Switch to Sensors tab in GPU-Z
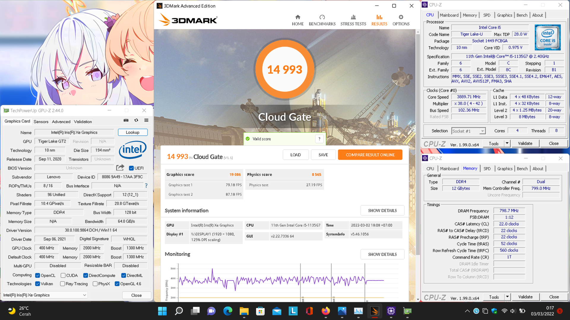The image size is (570, 320). 41,121
